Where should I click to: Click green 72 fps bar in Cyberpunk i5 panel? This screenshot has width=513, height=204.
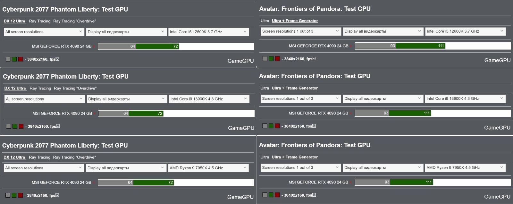tap(157, 47)
